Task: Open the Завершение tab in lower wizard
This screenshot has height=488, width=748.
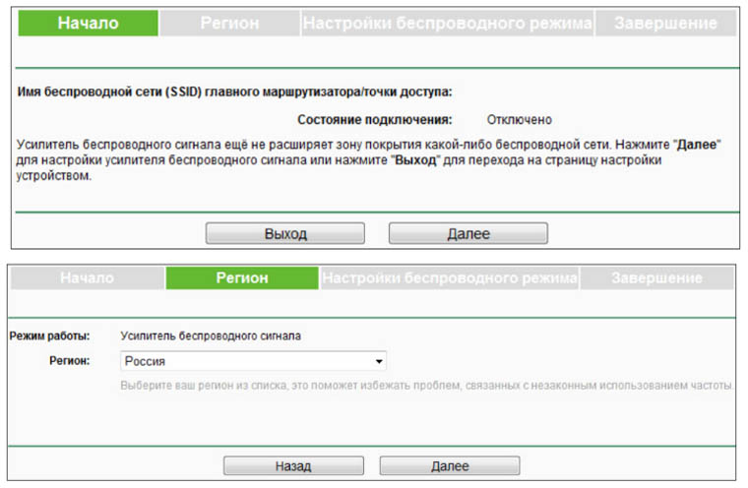Action: (x=656, y=277)
